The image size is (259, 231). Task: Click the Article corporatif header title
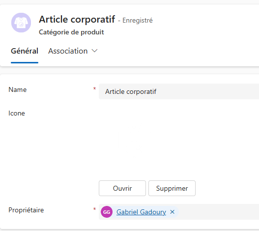(77, 19)
